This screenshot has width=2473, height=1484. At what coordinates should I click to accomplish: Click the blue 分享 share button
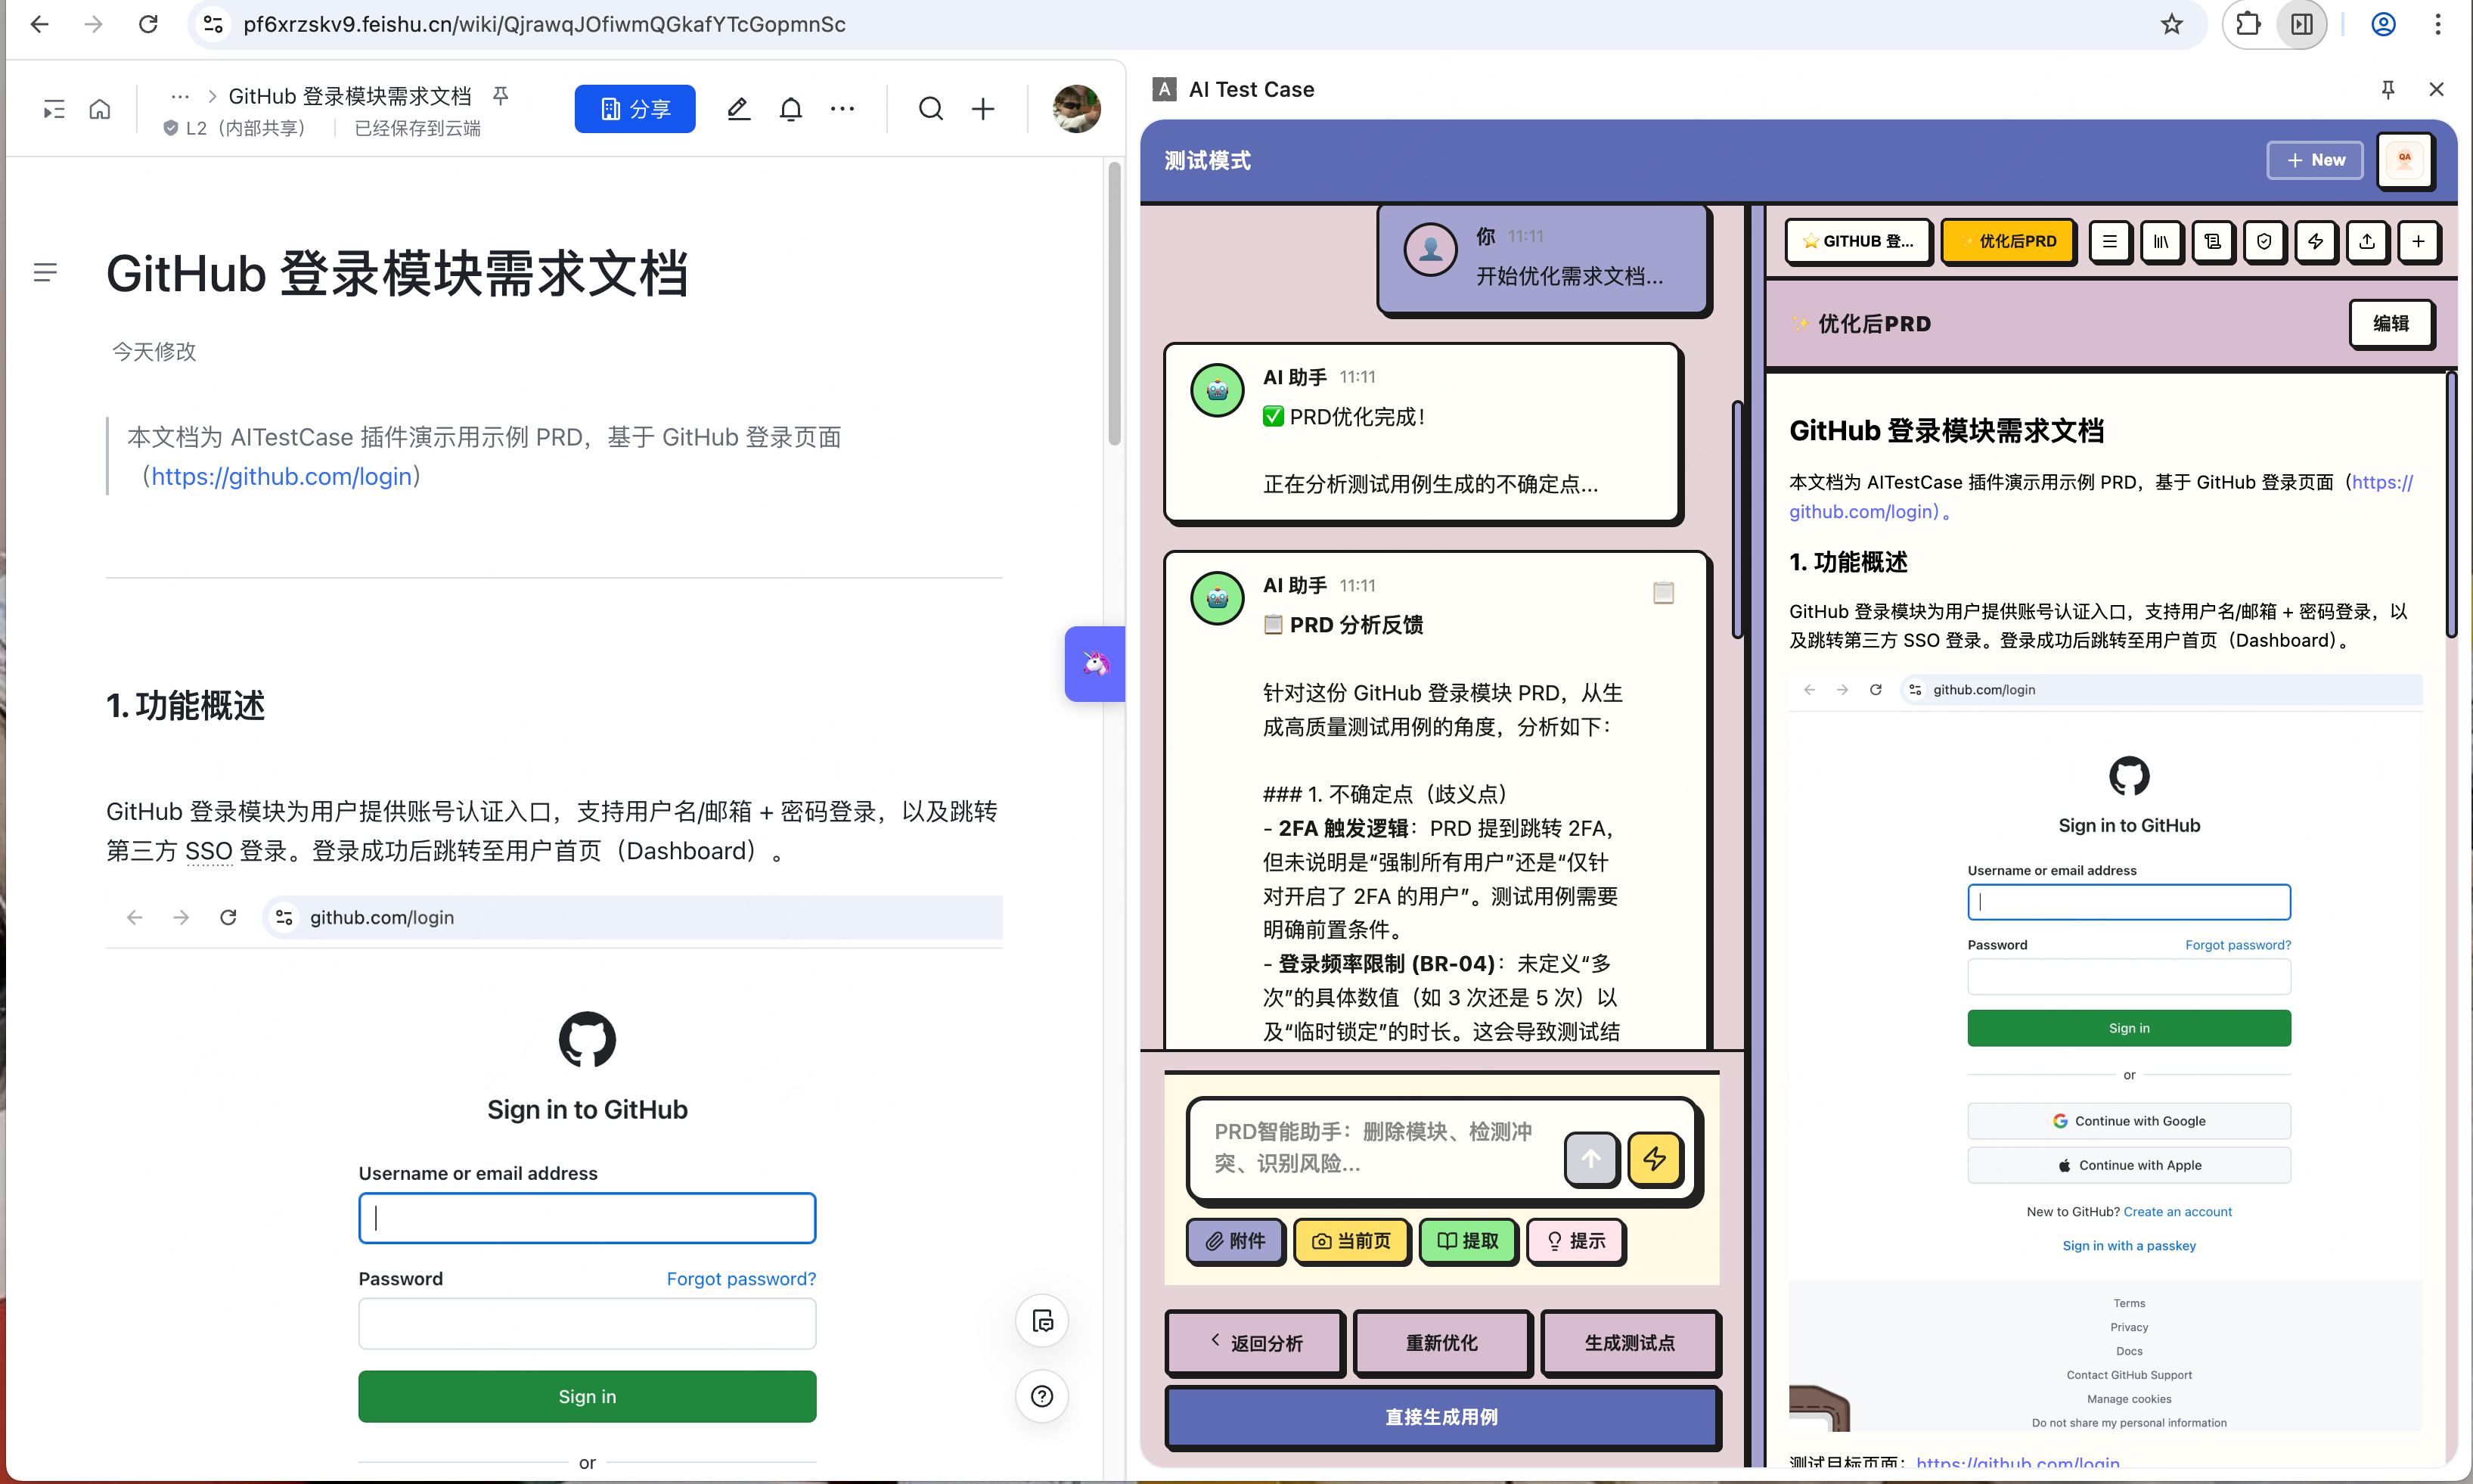tap(635, 109)
